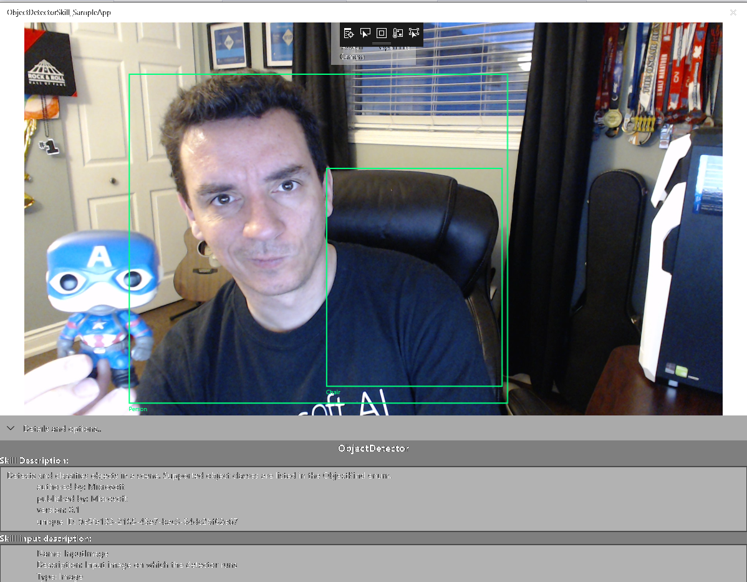Open Live Visual Tree from debug toolbar
The width and height of the screenshot is (747, 582).
tap(349, 33)
